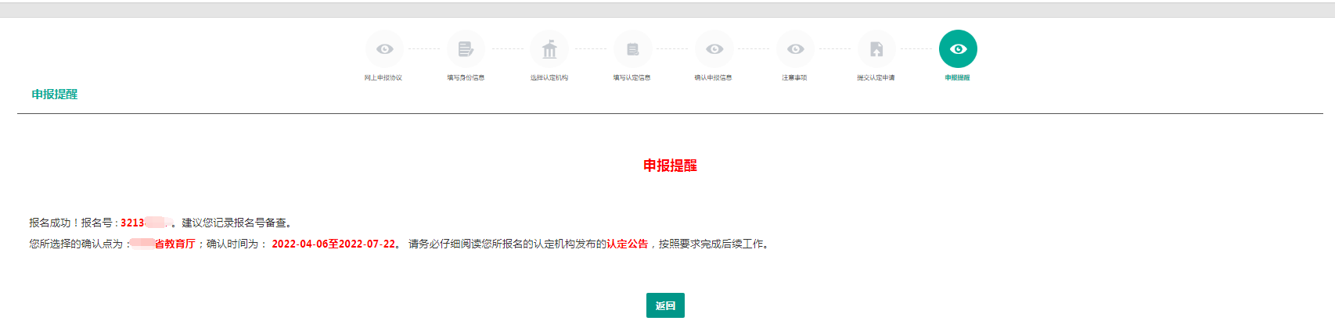The height and width of the screenshot is (328, 1335).
Task: Open the 确认申报信息 step eye icon
Action: coord(714,49)
